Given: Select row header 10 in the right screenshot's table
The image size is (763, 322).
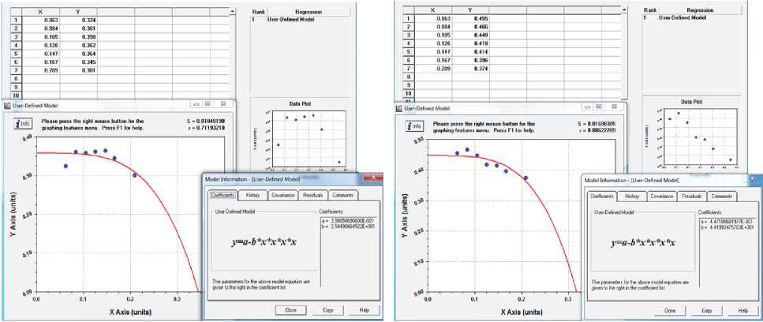Looking at the screenshot, I should pos(408,93).
